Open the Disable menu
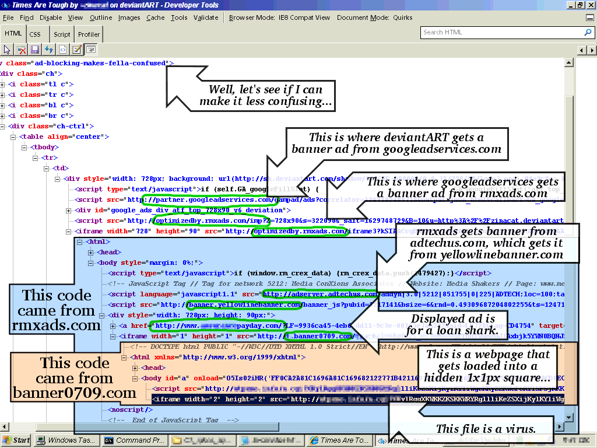Screen dimensions: 597x448 coord(51,17)
